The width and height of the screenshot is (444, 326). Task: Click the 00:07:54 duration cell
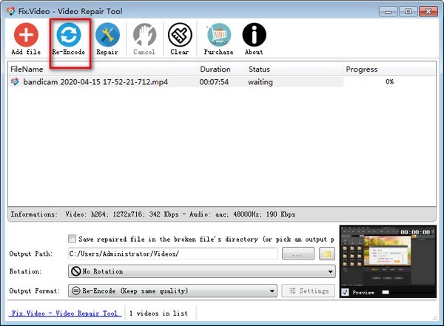[214, 82]
